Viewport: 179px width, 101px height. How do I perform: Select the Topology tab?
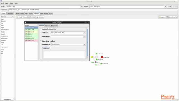tap(37, 13)
